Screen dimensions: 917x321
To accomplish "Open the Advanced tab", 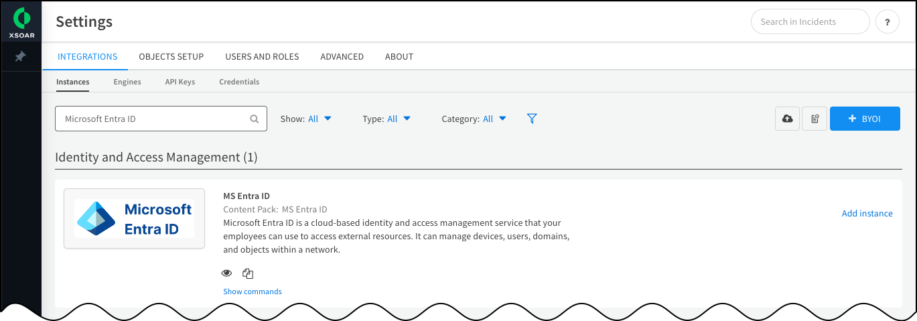I will tap(342, 56).
